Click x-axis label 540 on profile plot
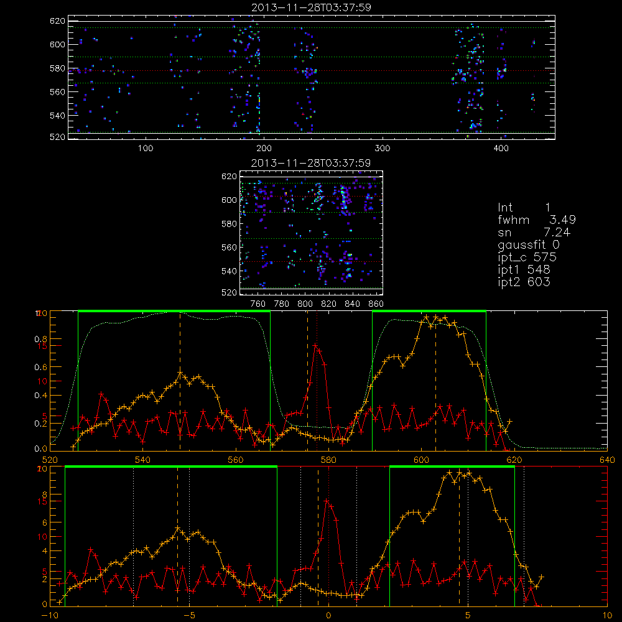The width and height of the screenshot is (622, 622). [x=143, y=460]
